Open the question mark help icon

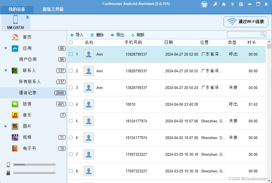click(x=232, y=4)
